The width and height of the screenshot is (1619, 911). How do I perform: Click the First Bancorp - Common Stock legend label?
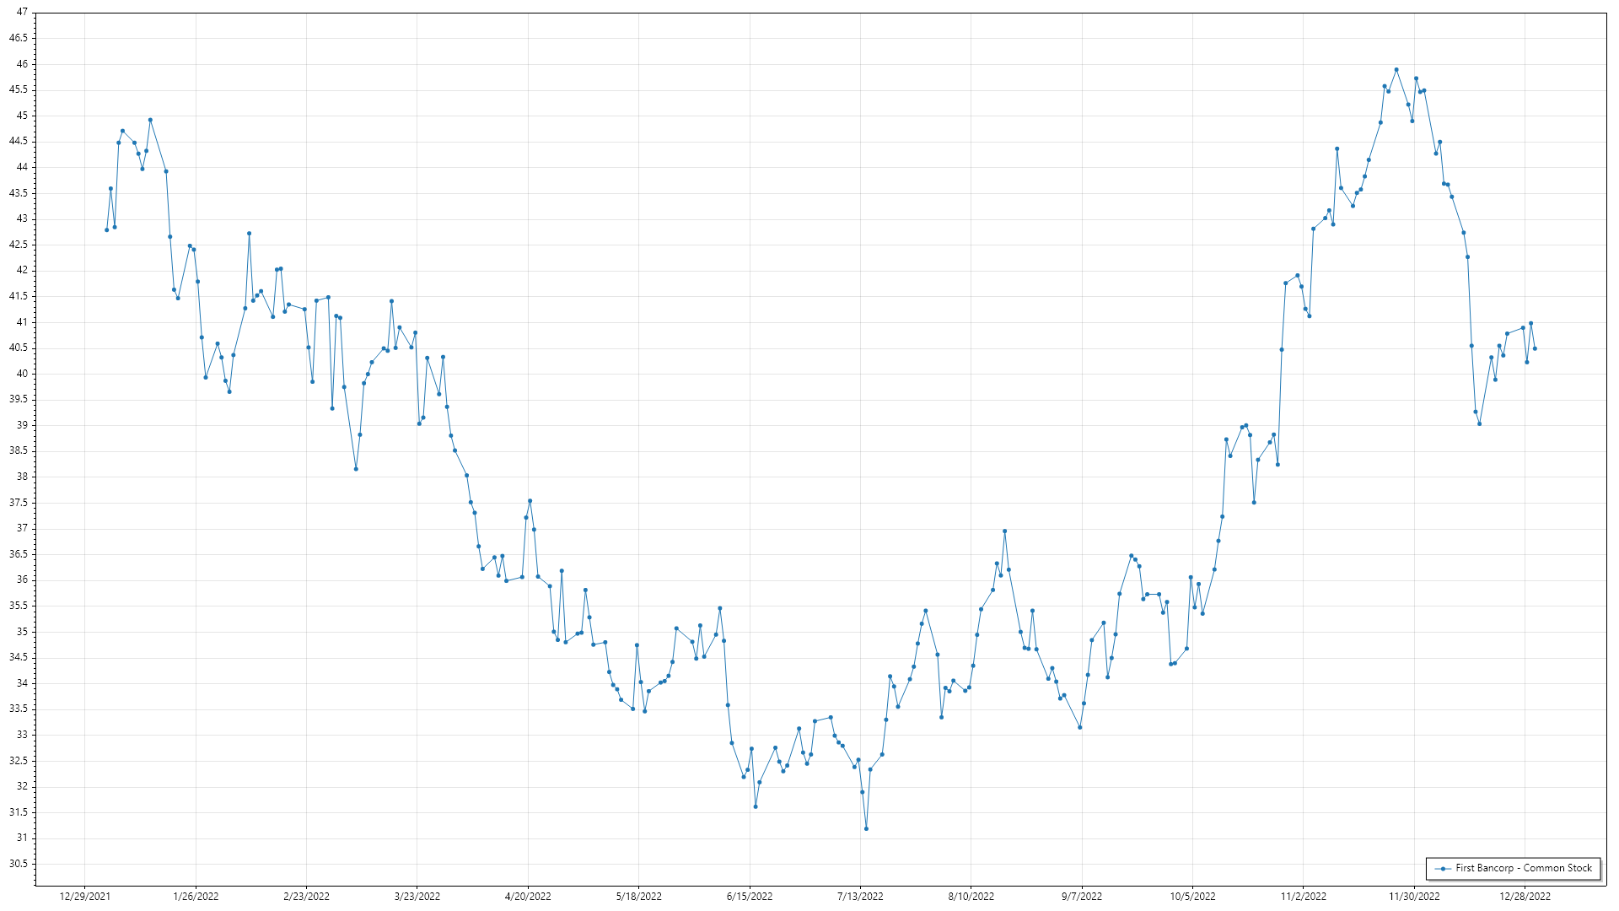point(1523,868)
